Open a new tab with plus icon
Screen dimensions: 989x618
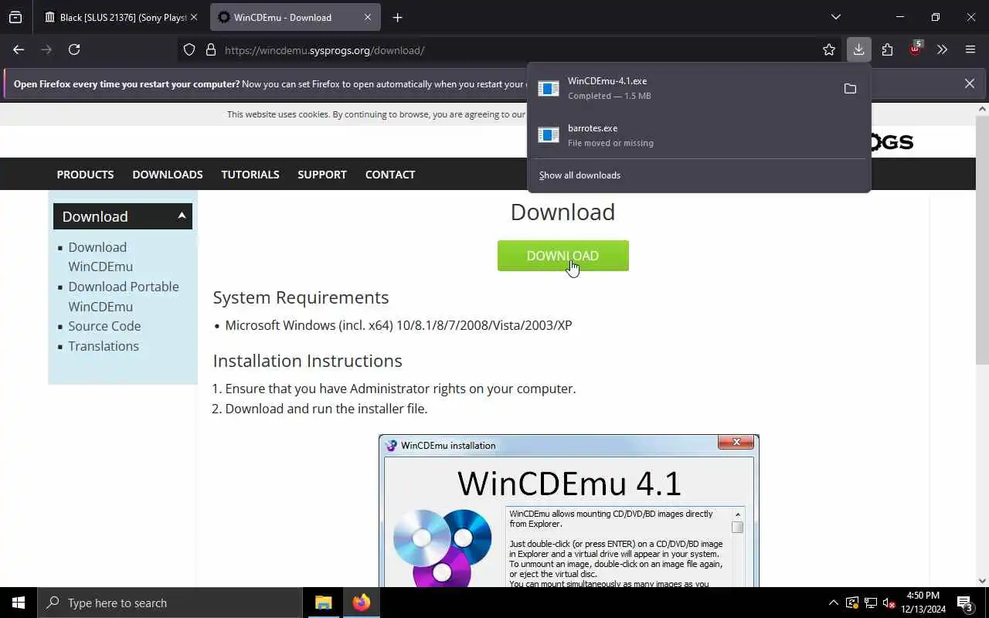[397, 17]
